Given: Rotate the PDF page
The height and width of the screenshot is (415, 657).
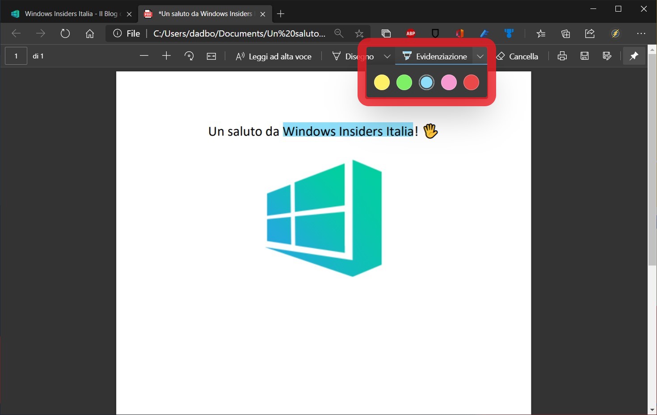Looking at the screenshot, I should (x=189, y=56).
